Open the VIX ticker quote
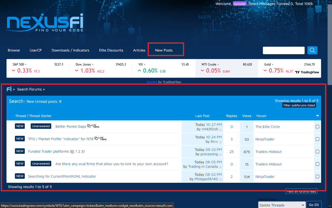This screenshot has height=208, width=332. coord(164,68)
